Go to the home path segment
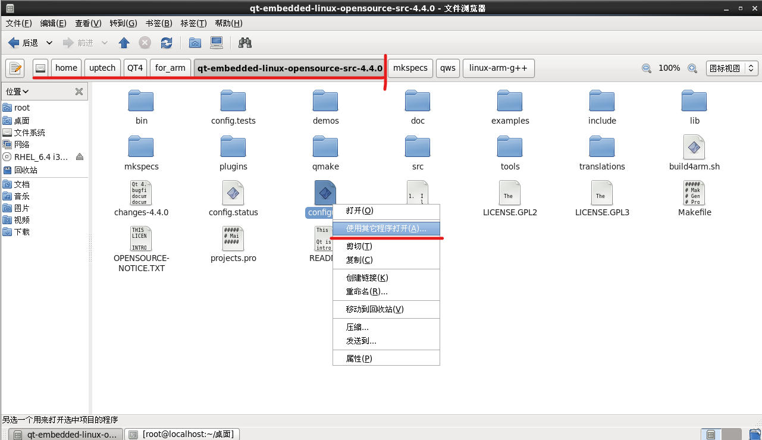Viewport: 762px width, 440px height. pyautogui.click(x=66, y=68)
